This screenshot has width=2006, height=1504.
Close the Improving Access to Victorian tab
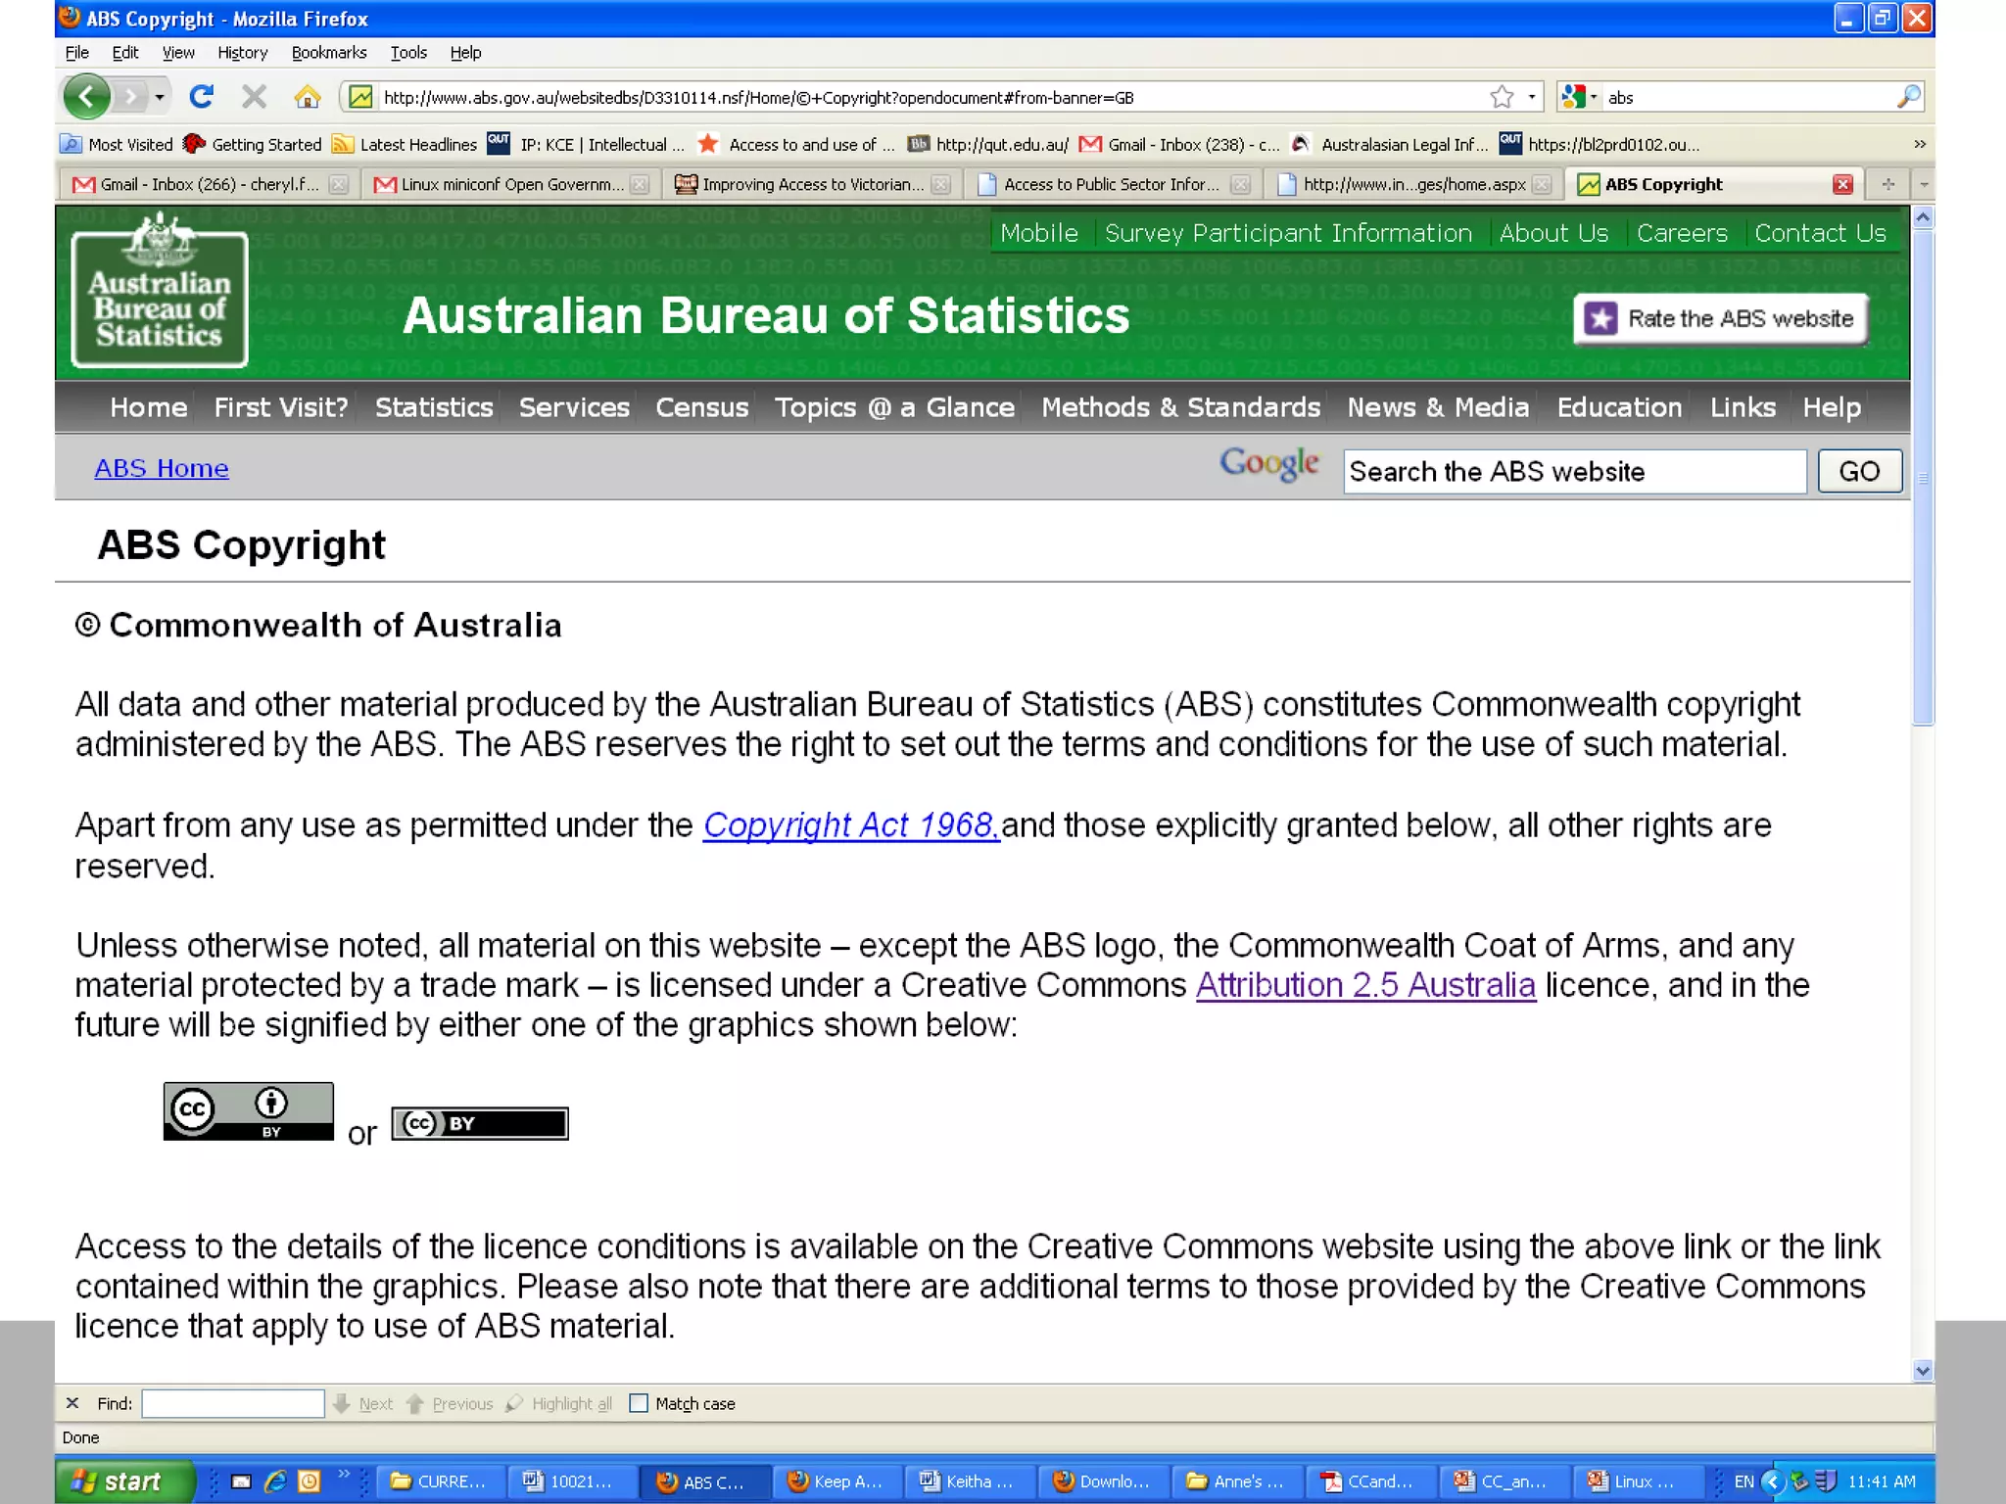[x=940, y=184]
